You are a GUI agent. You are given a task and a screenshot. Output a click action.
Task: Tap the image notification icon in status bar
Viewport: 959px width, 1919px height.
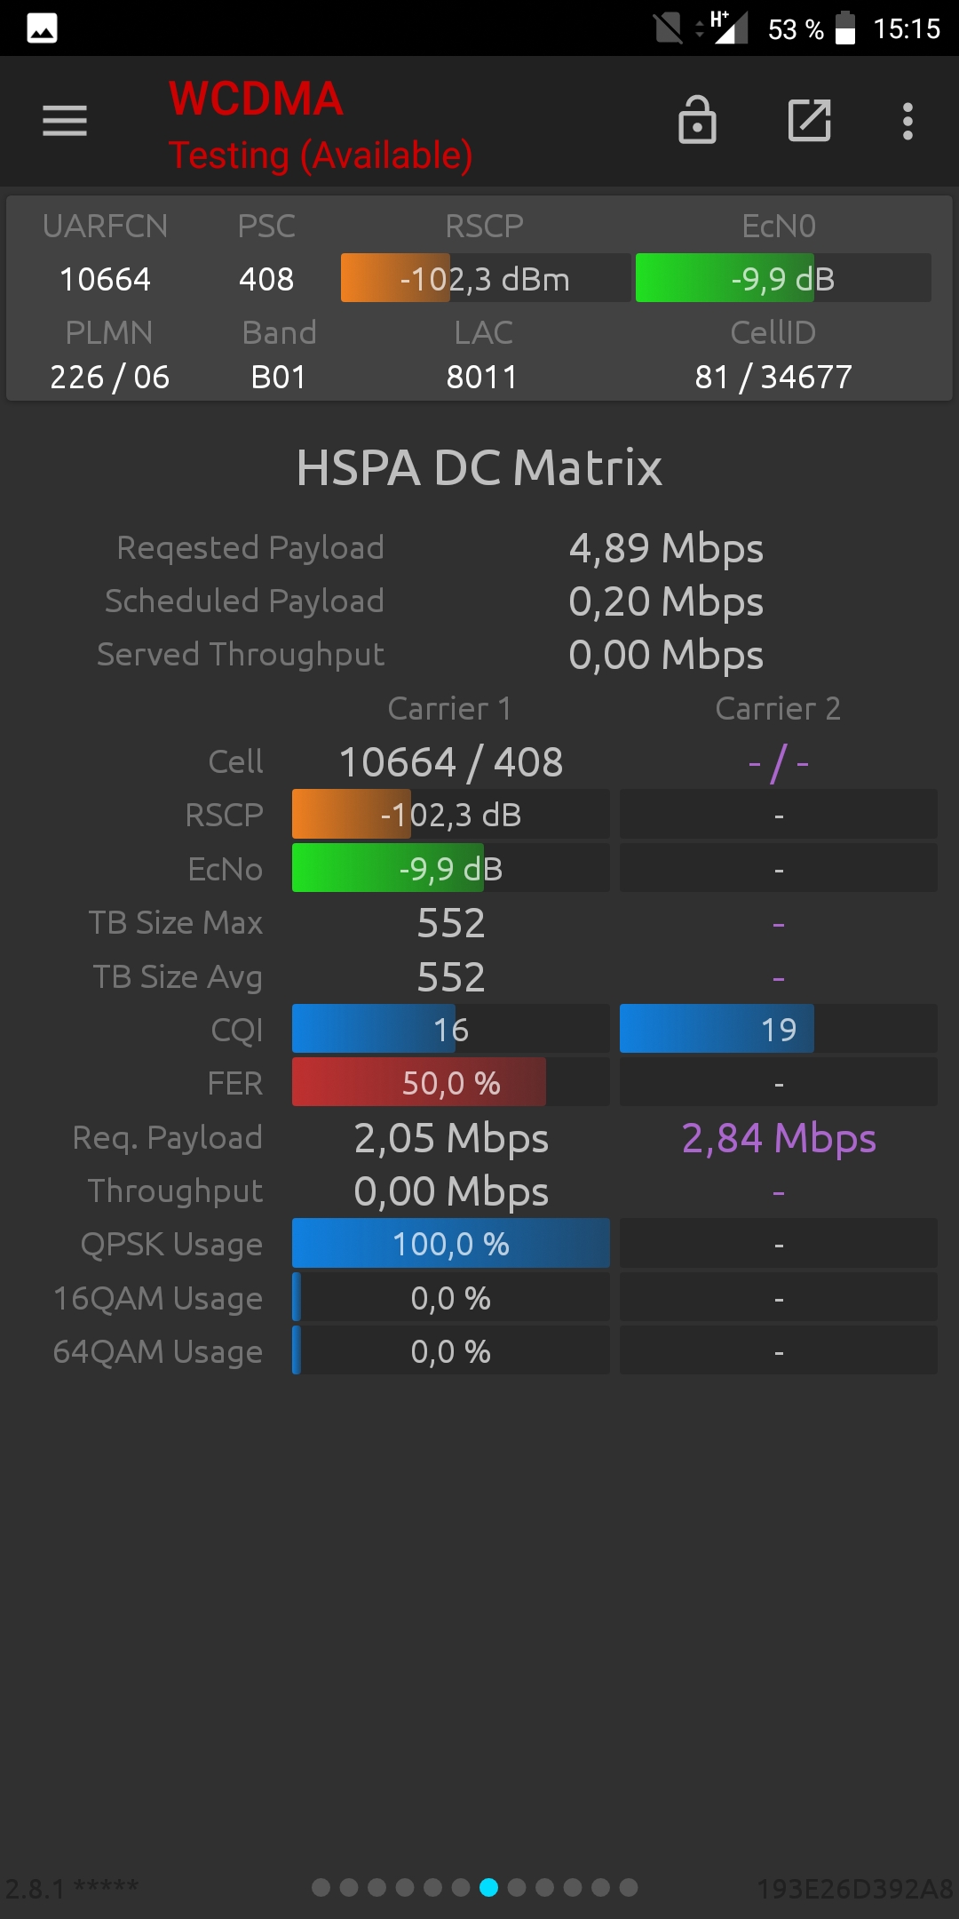coord(43,28)
